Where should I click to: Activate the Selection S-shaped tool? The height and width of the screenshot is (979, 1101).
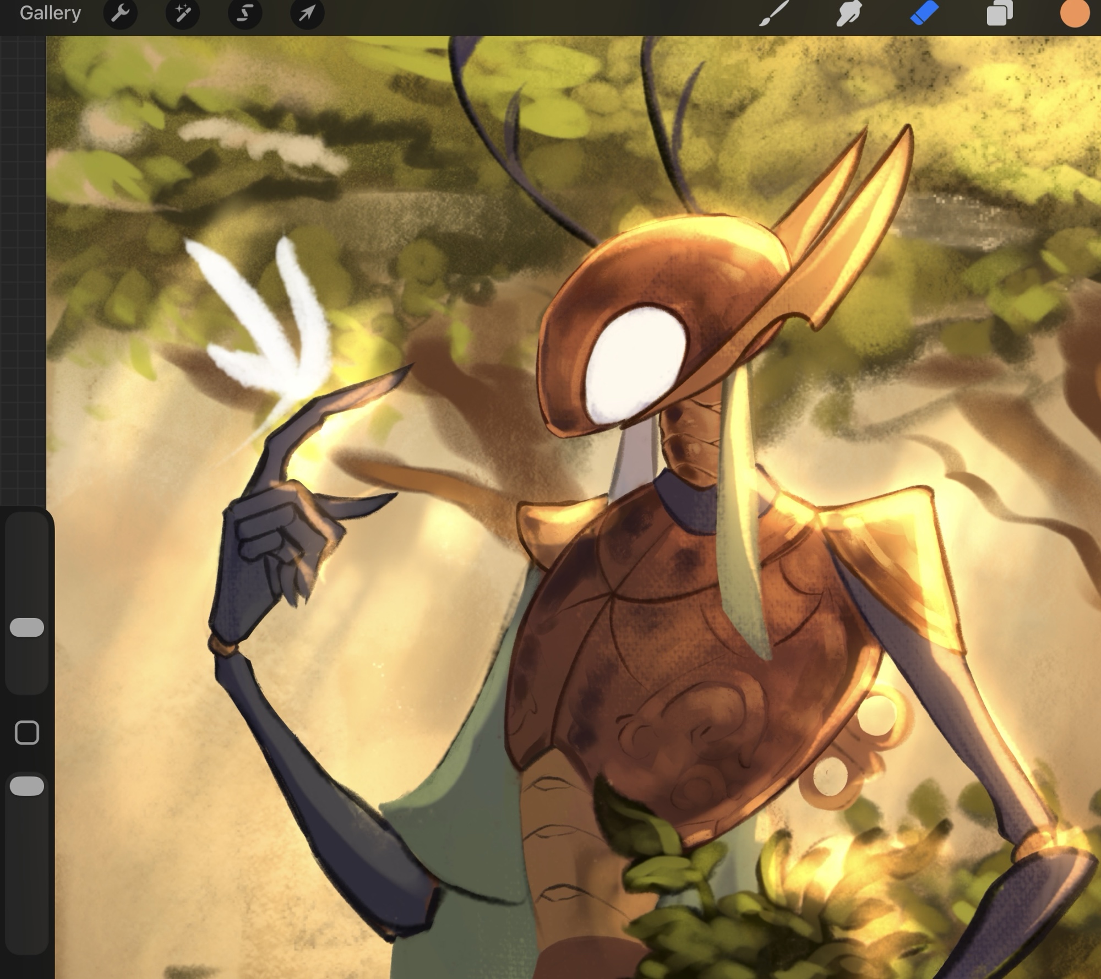click(244, 13)
